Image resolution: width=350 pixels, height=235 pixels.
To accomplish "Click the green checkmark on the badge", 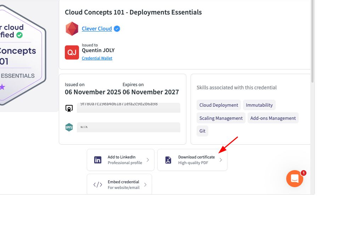I will pos(19,35).
